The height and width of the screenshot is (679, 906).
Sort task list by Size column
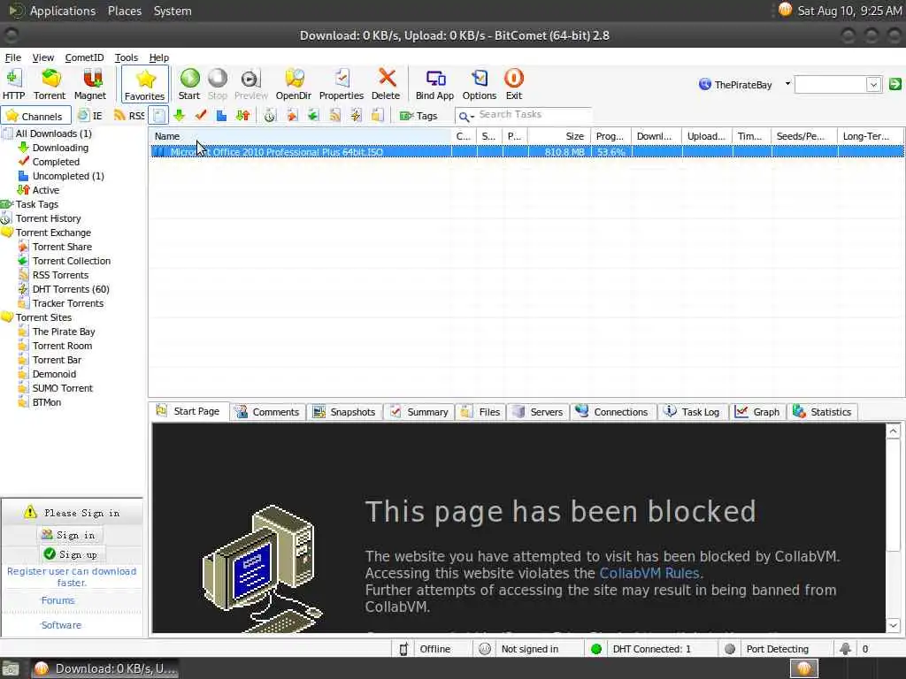pyautogui.click(x=559, y=136)
